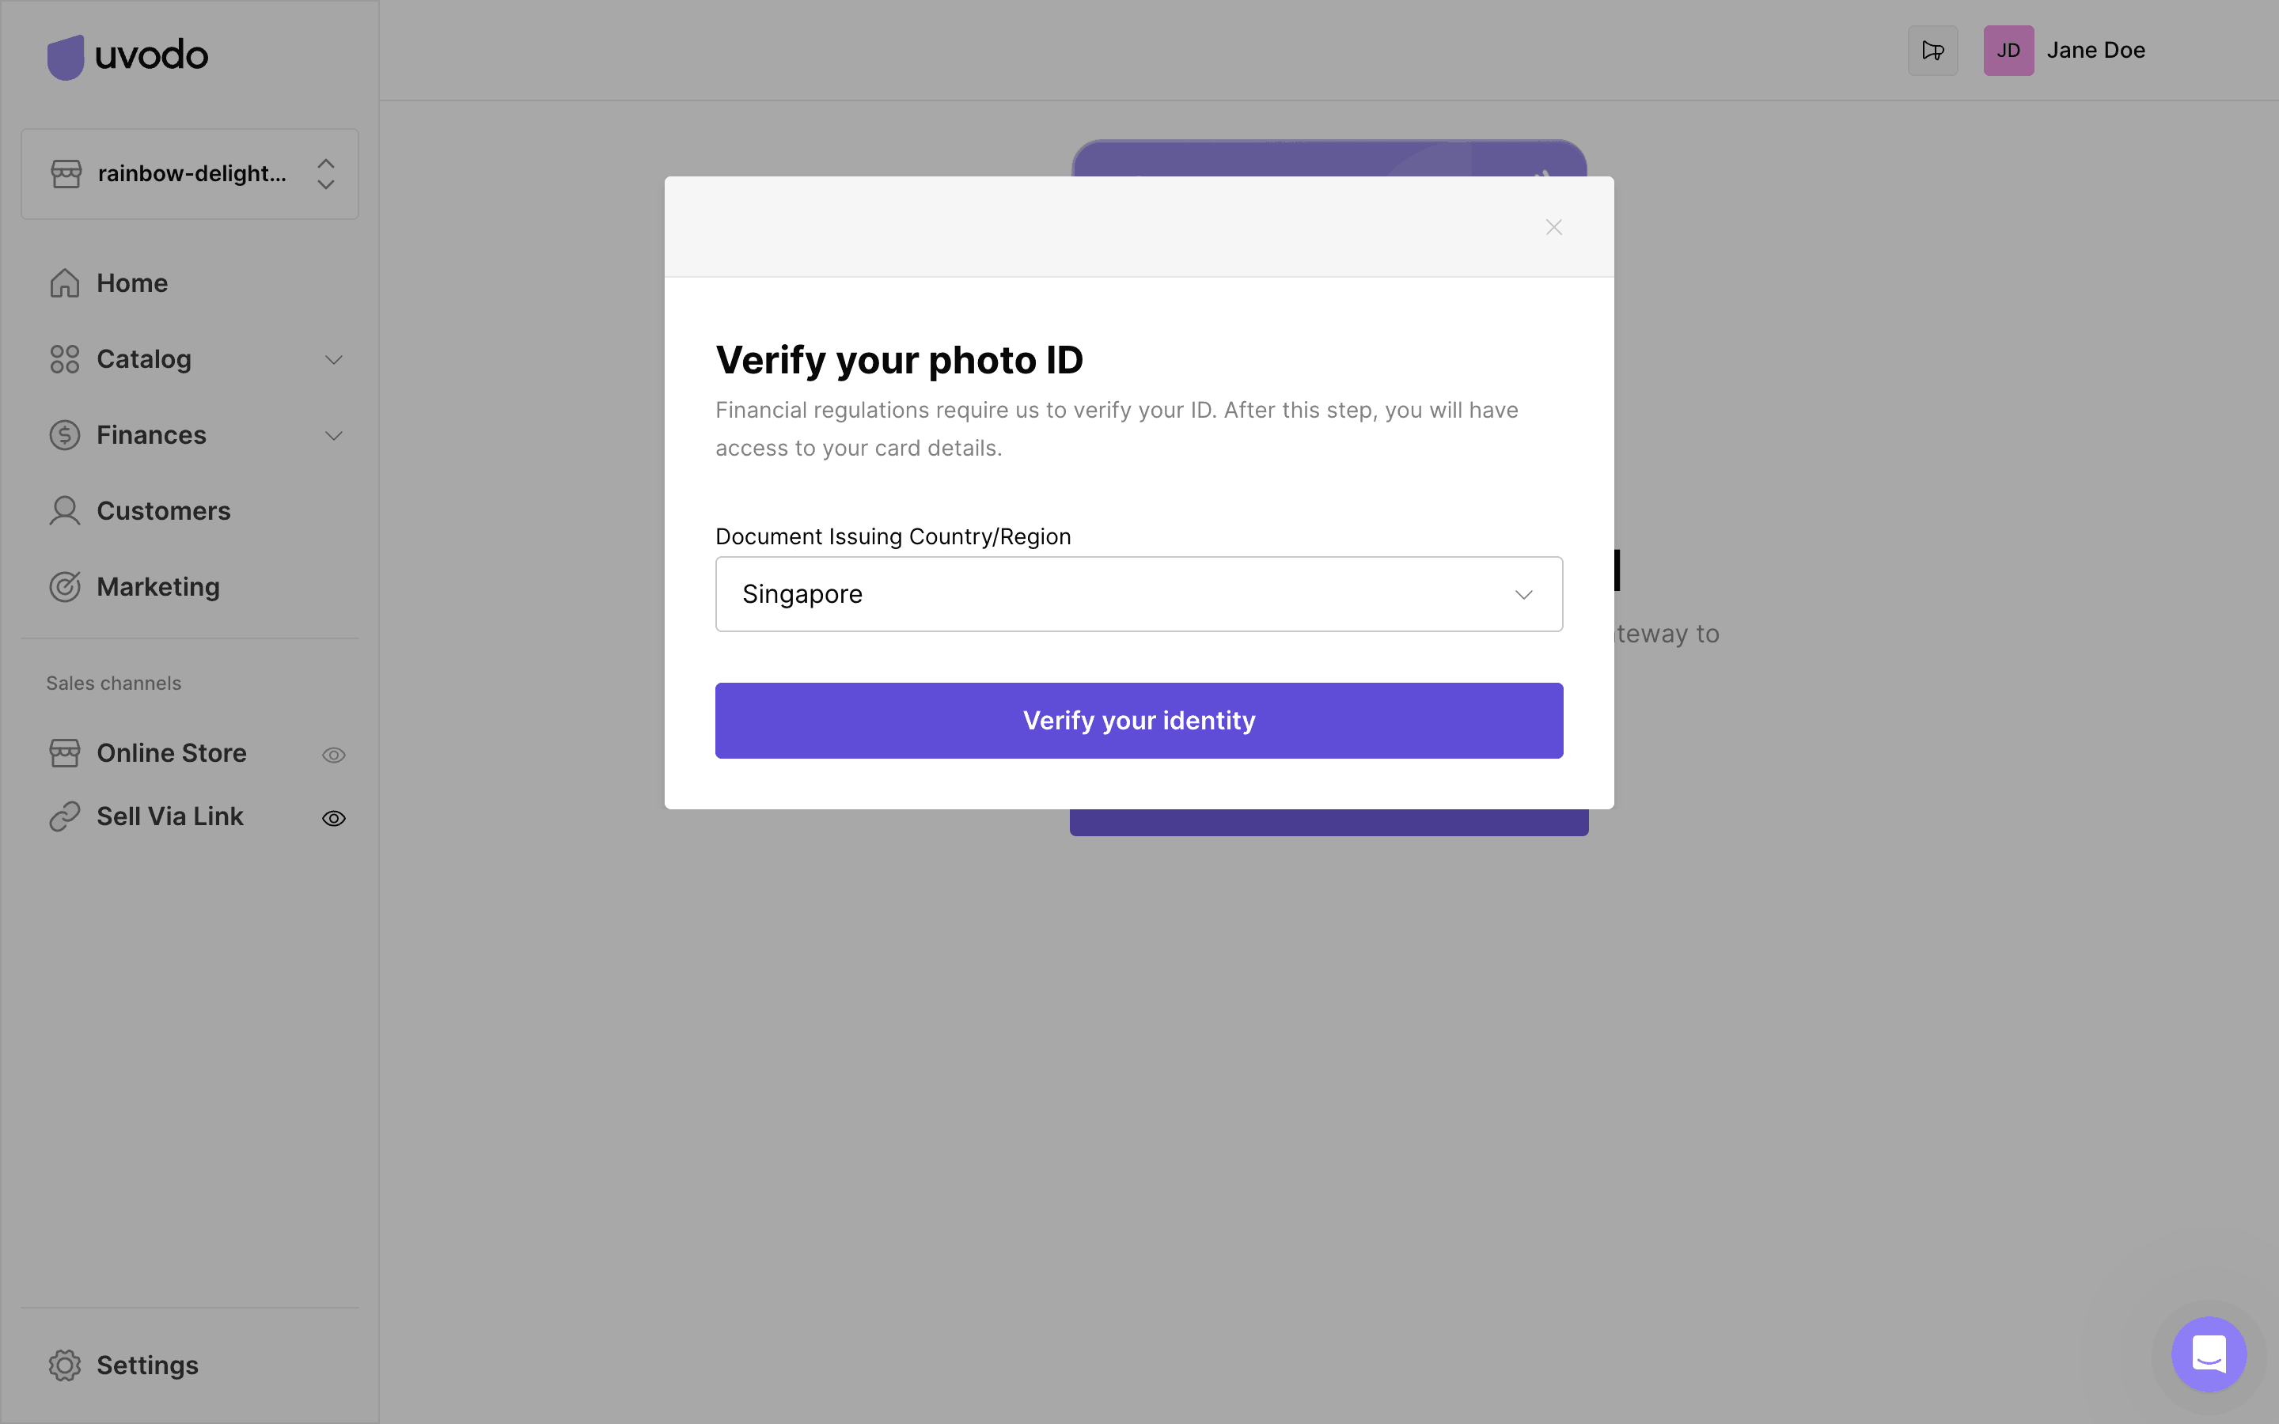Click the Jane Doe account name
The image size is (2279, 1424).
(2095, 51)
